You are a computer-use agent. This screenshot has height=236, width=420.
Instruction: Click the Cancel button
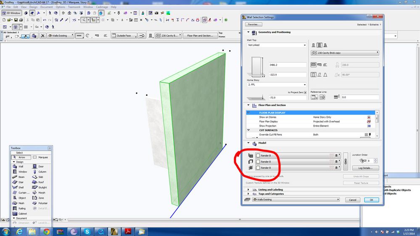tap(352, 200)
